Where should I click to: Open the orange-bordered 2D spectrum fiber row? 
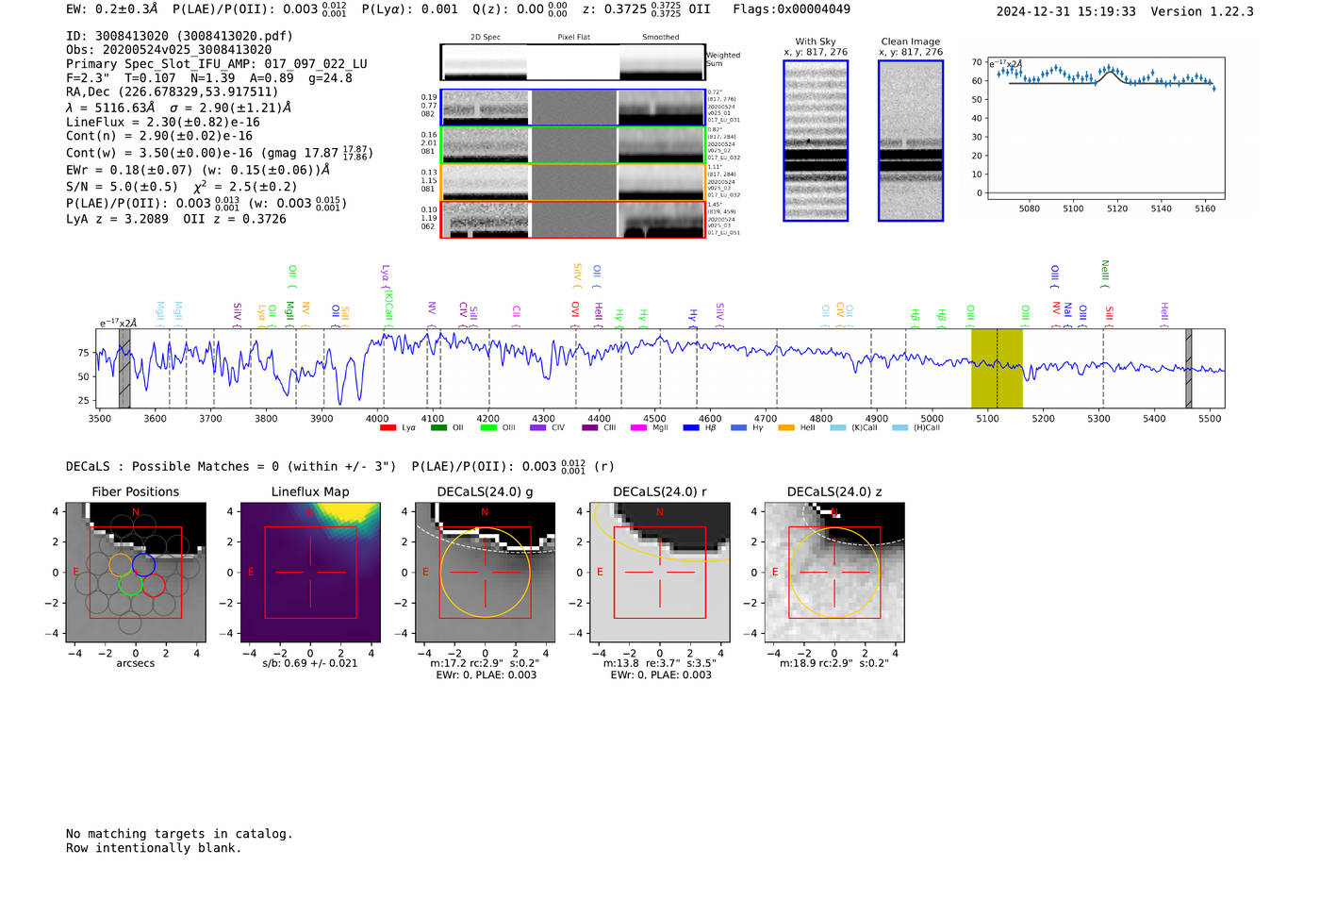[x=573, y=182]
